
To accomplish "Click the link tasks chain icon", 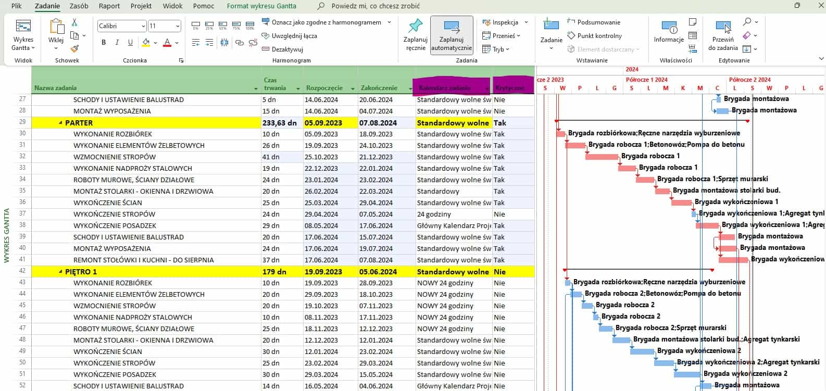I will [x=239, y=43].
